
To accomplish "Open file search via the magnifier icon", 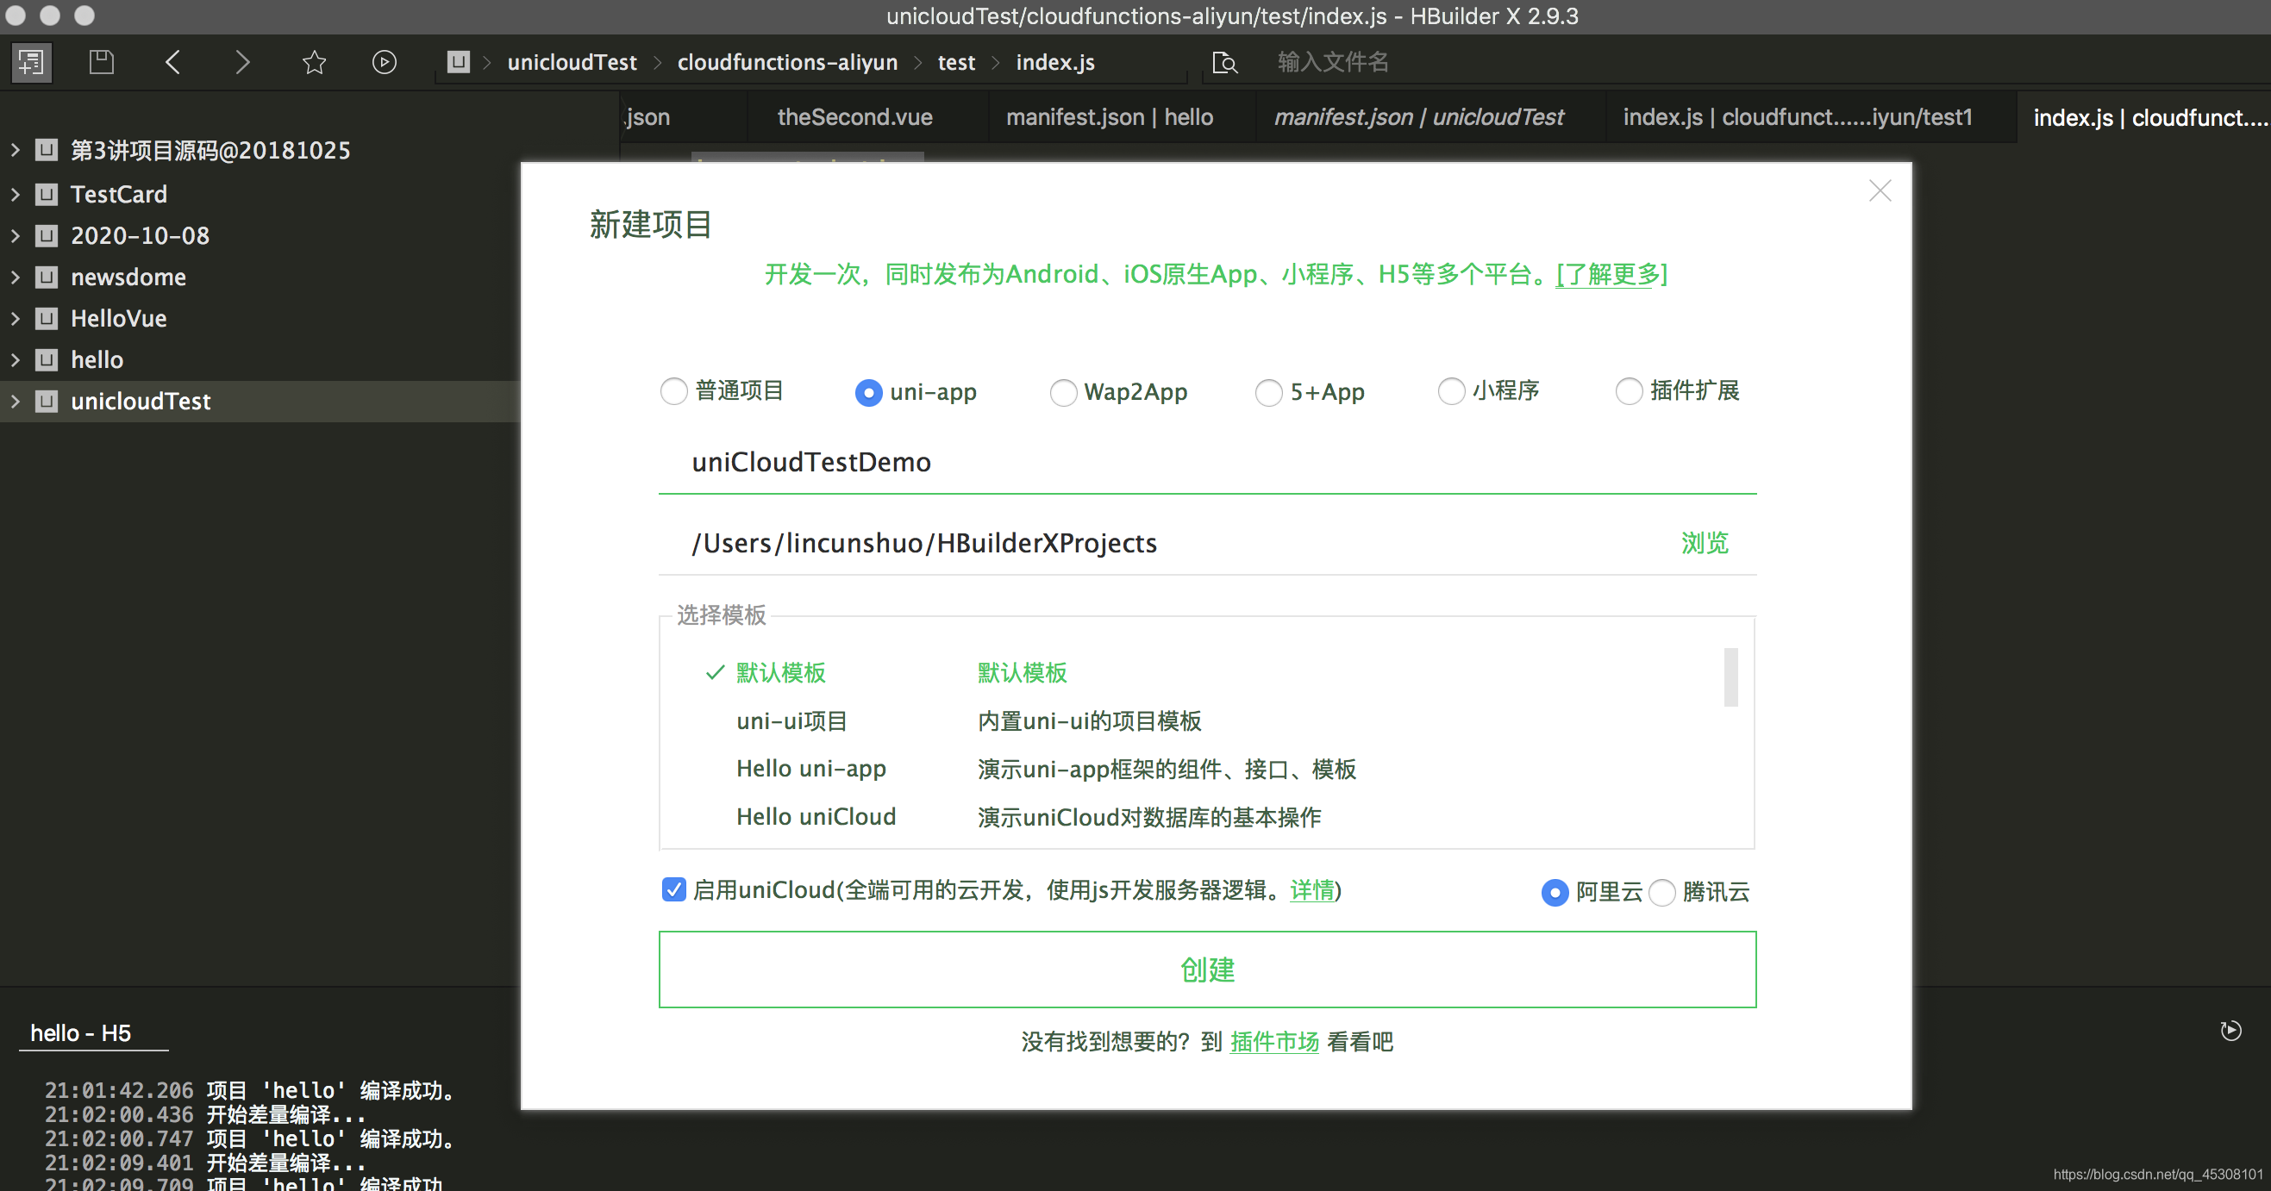I will (1224, 63).
